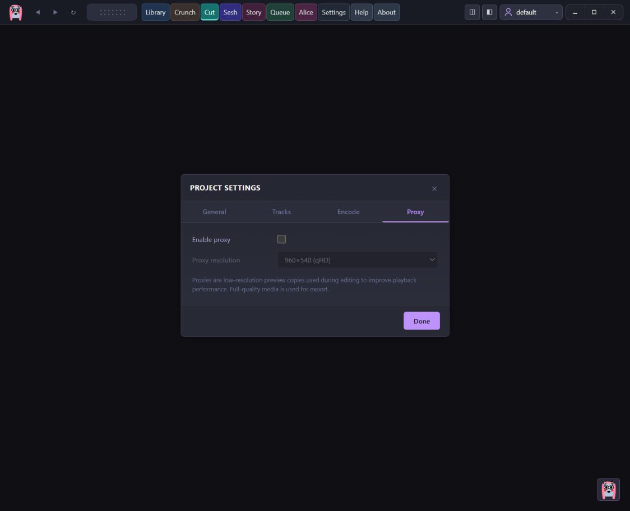Image resolution: width=630 pixels, height=511 pixels.
Task: Toggle the split columns layout icon
Action: pos(472,12)
